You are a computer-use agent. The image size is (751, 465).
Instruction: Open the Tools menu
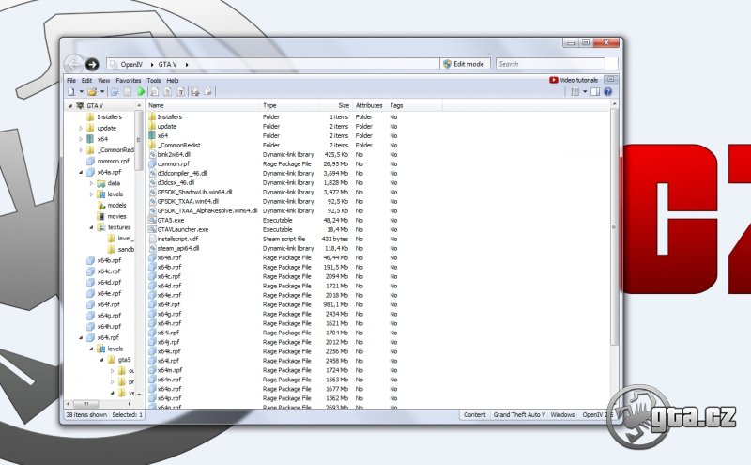pos(153,81)
